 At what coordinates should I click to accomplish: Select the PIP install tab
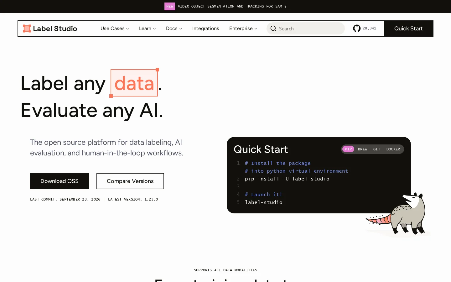pos(348,149)
